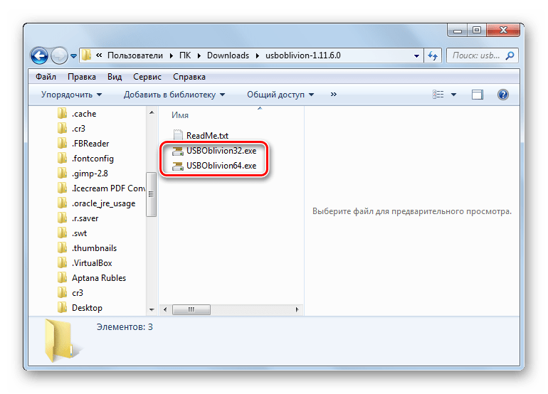Click Пользователи in the address path
548x394 pixels.
[135, 55]
